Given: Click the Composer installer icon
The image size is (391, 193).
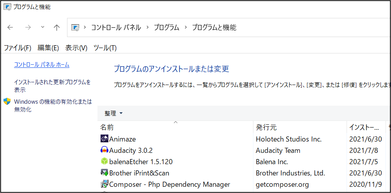Looking at the screenshot, I should coord(104,184).
